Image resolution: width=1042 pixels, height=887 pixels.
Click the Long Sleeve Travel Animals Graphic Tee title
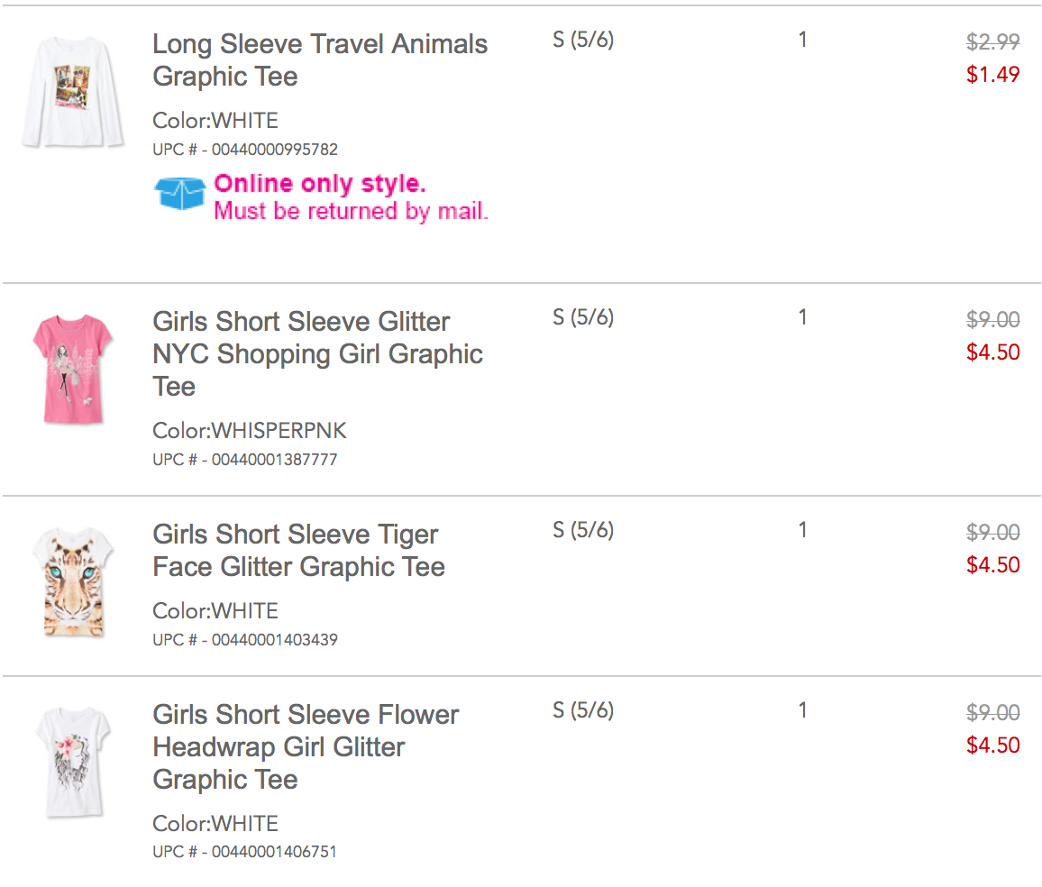[320, 60]
